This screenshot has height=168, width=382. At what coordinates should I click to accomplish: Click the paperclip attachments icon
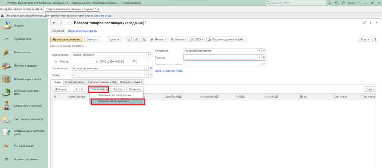136,39
